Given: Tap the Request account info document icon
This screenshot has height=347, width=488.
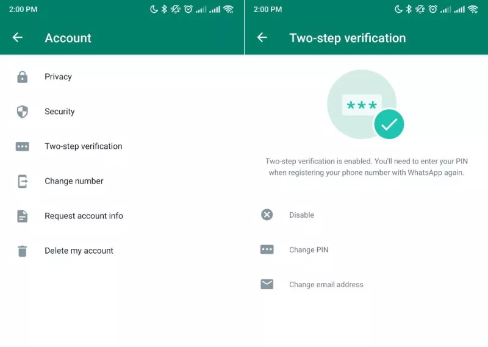Looking at the screenshot, I should pyautogui.click(x=23, y=216).
